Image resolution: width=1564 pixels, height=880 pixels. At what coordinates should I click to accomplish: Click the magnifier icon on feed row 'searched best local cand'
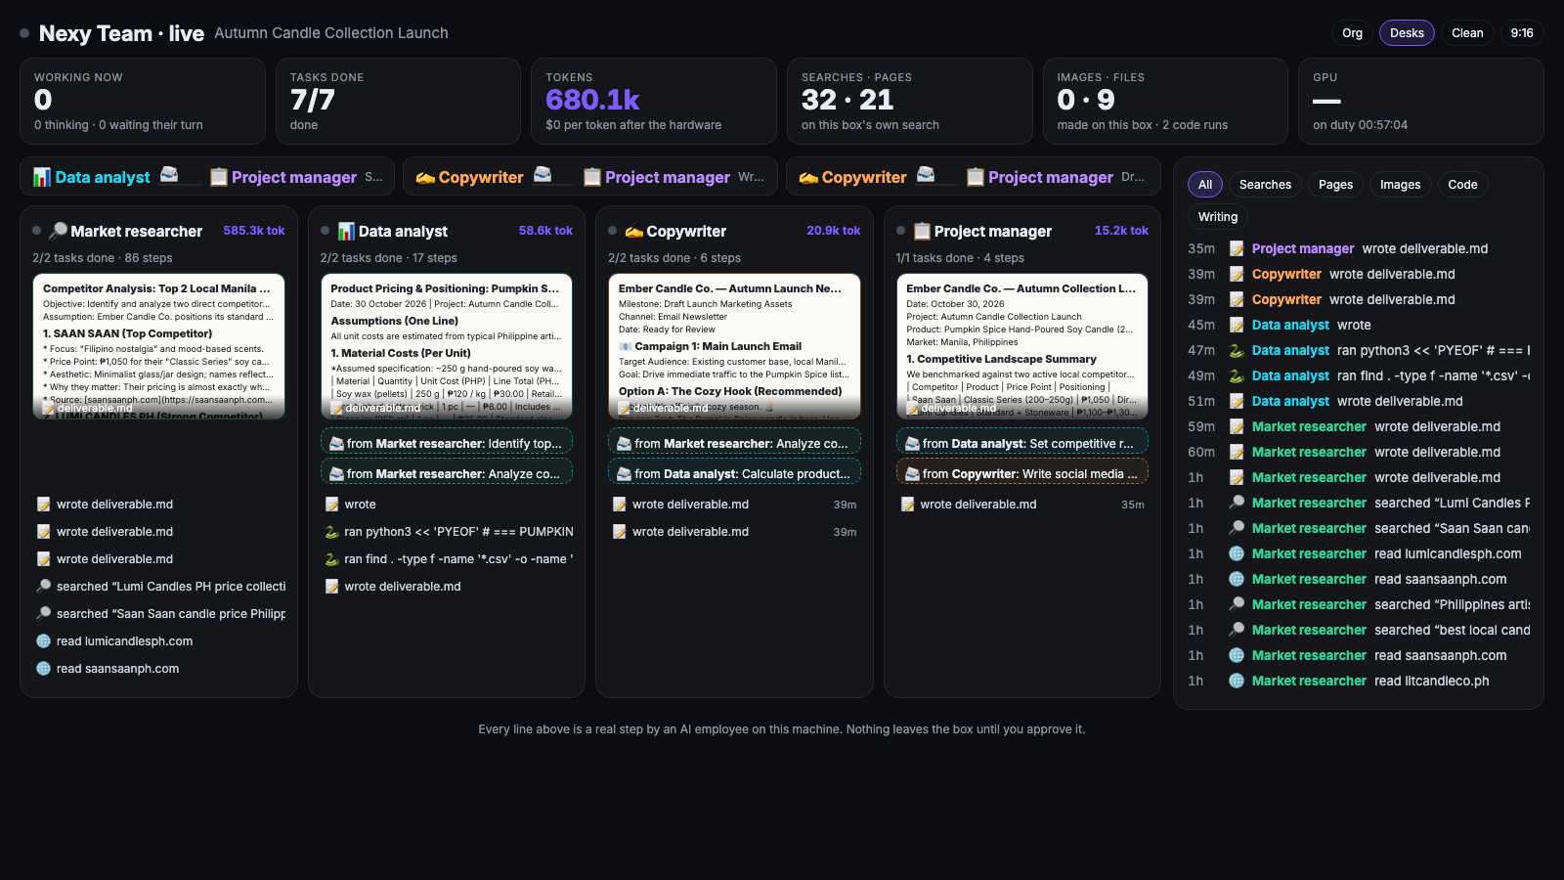click(x=1237, y=630)
